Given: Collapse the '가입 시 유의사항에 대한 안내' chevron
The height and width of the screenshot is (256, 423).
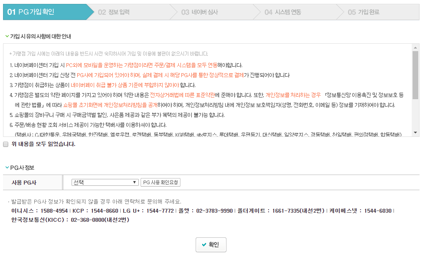Looking at the screenshot, I should pyautogui.click(x=7, y=36).
